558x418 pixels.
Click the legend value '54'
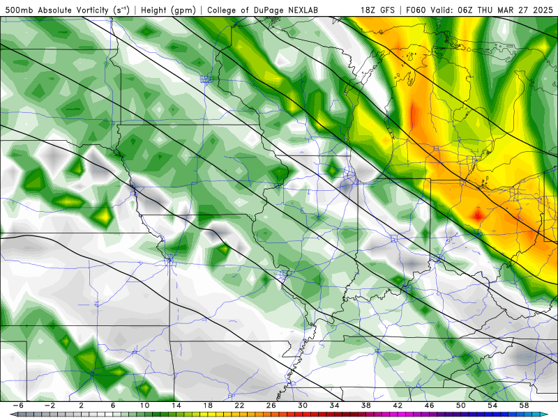click(492, 405)
